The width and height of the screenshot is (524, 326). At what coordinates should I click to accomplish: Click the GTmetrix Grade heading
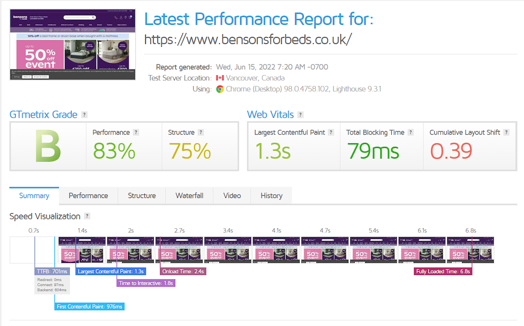click(x=44, y=114)
